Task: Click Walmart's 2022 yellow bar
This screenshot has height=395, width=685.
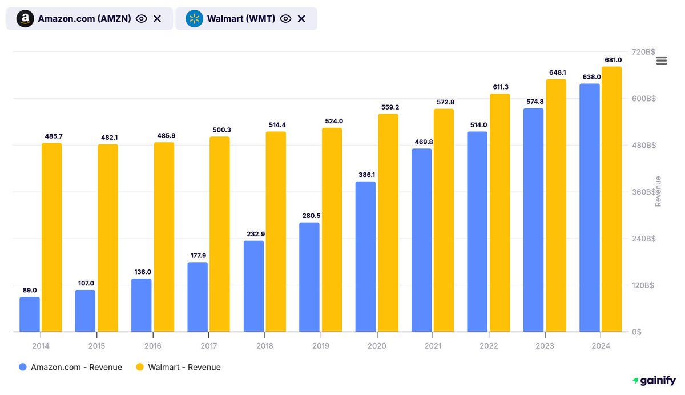Action: pyautogui.click(x=499, y=212)
